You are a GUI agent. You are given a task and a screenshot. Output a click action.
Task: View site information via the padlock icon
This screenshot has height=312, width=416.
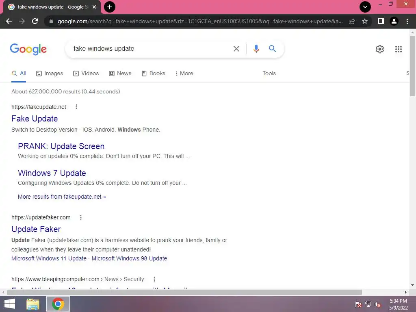coord(51,21)
